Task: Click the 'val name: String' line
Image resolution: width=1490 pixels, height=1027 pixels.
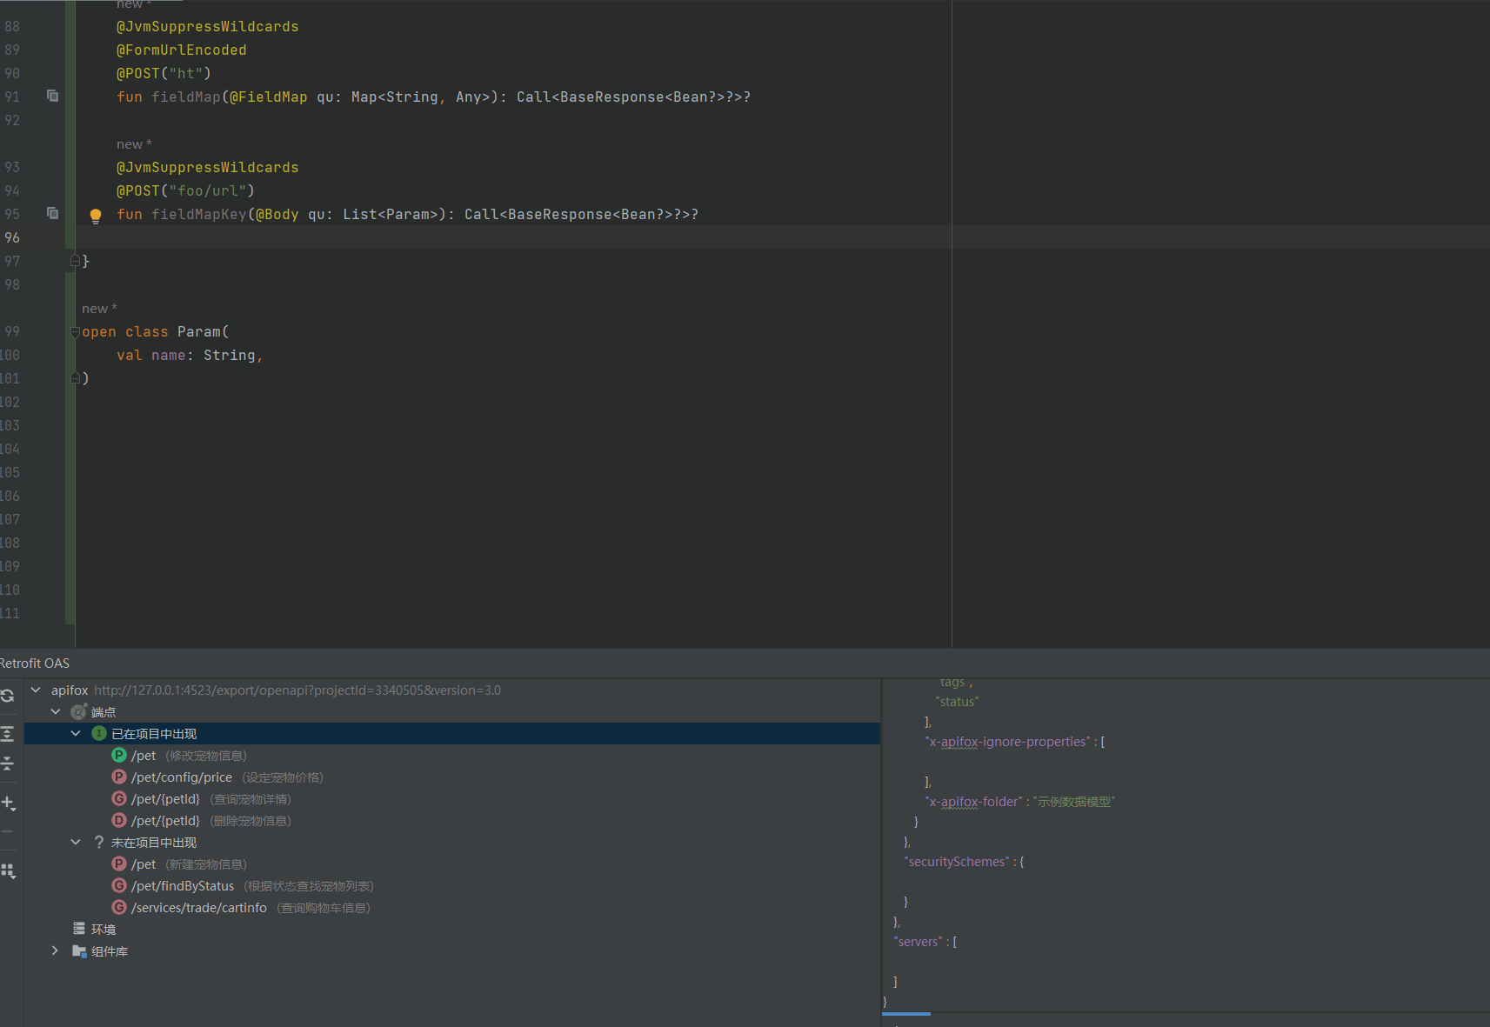Action: click(x=190, y=355)
